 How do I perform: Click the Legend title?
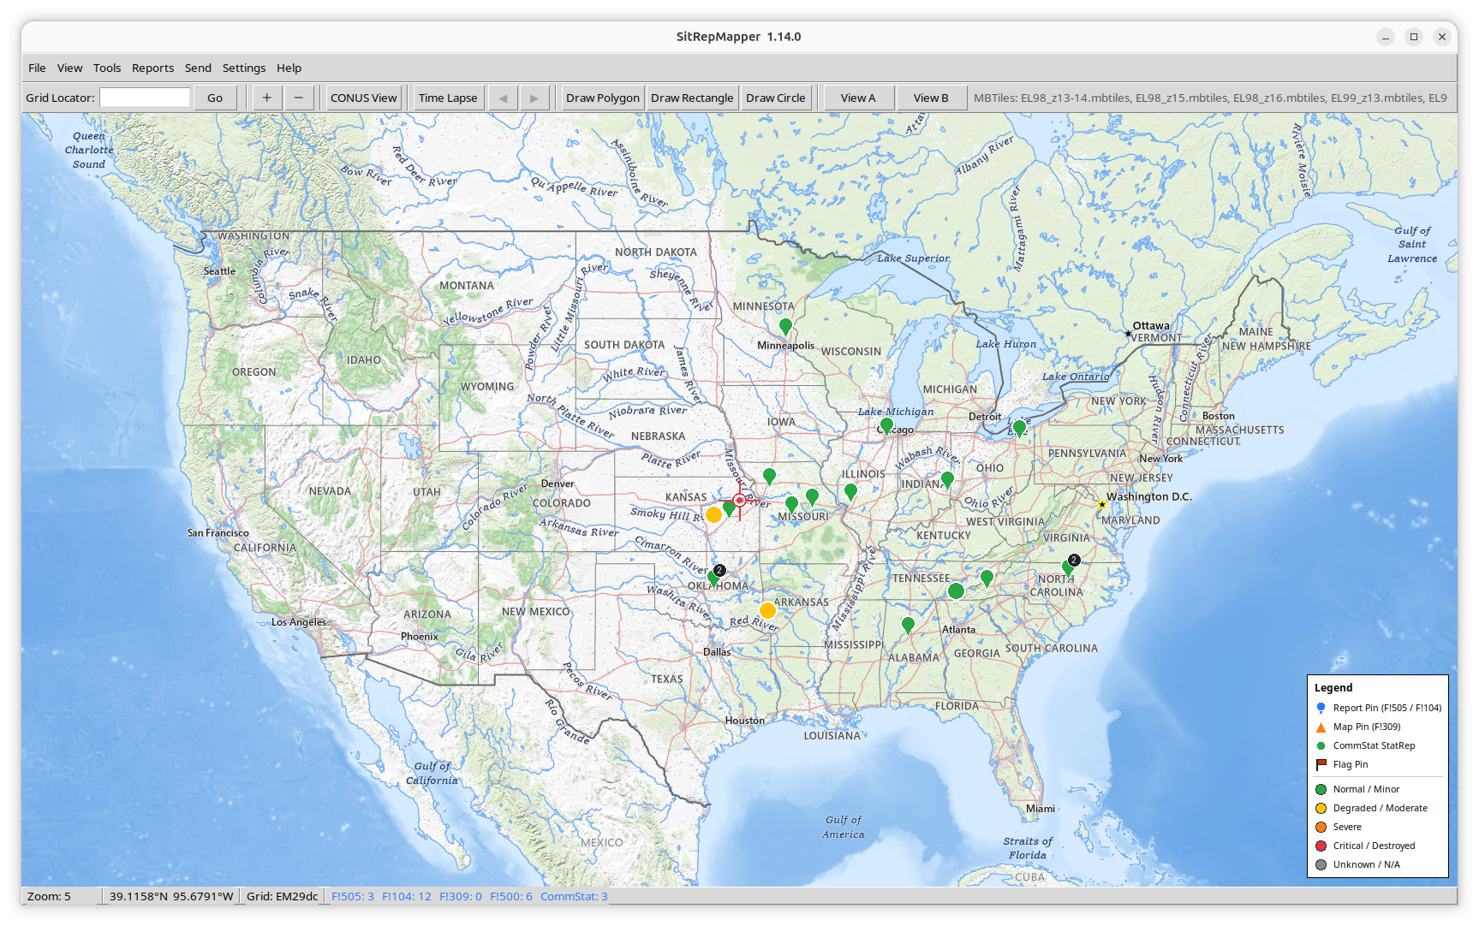1333,687
